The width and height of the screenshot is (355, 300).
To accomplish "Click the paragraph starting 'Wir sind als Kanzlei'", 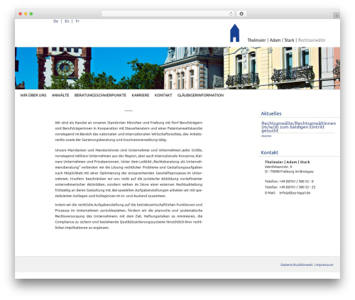I will [x=129, y=131].
